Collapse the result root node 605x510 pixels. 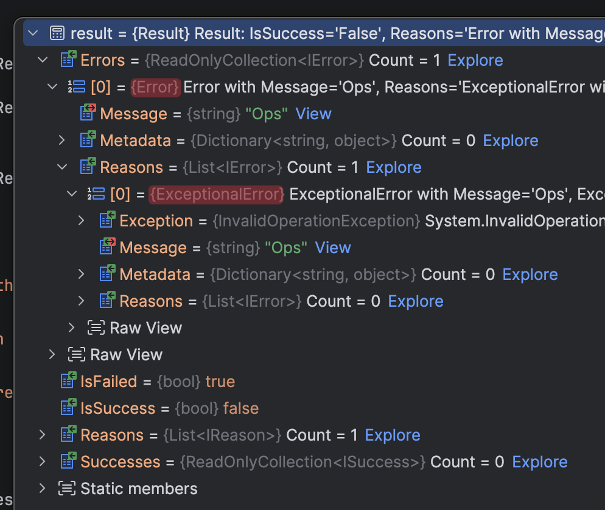click(x=33, y=33)
